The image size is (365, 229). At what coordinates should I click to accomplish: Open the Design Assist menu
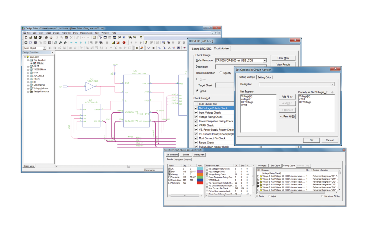[x=86, y=33]
